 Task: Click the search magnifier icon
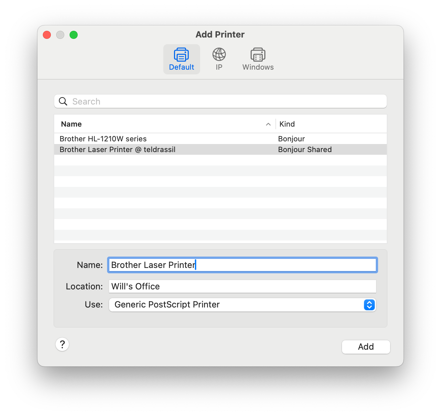click(63, 101)
